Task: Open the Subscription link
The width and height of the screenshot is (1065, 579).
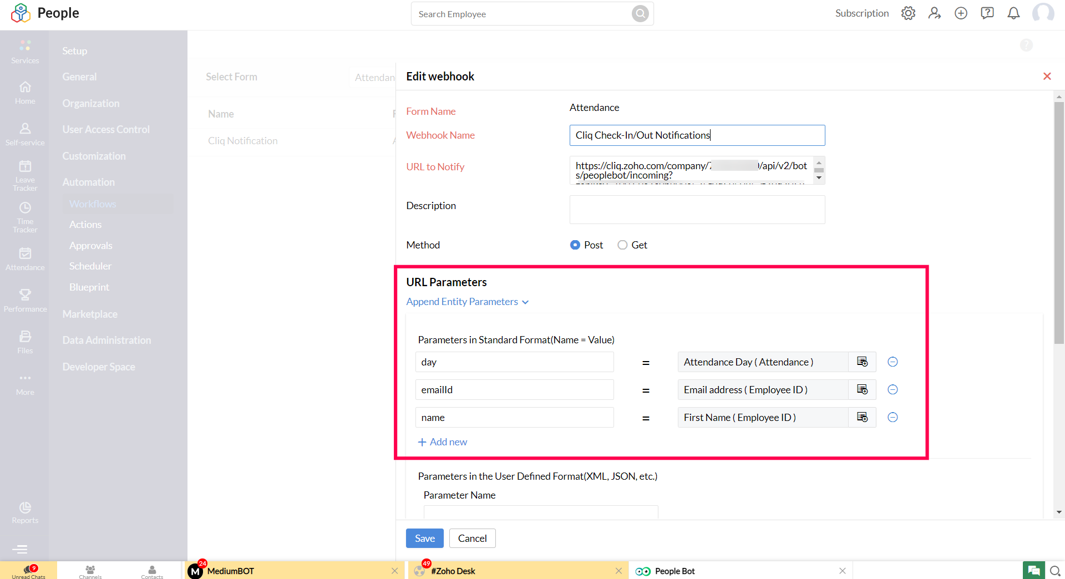Action: point(862,13)
